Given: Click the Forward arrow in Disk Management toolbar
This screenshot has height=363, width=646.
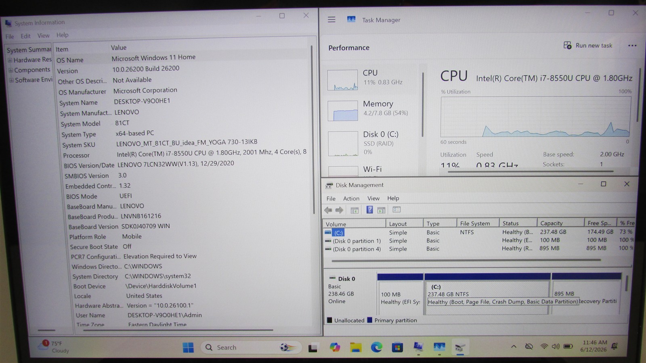Looking at the screenshot, I should coord(339,210).
